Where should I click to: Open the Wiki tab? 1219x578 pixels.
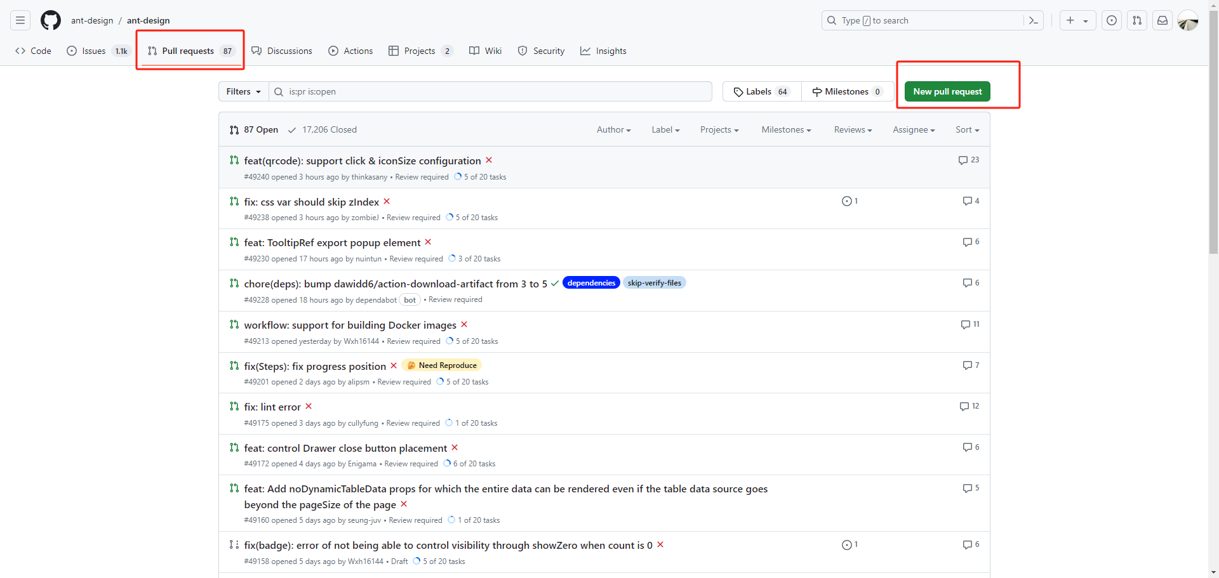click(486, 51)
